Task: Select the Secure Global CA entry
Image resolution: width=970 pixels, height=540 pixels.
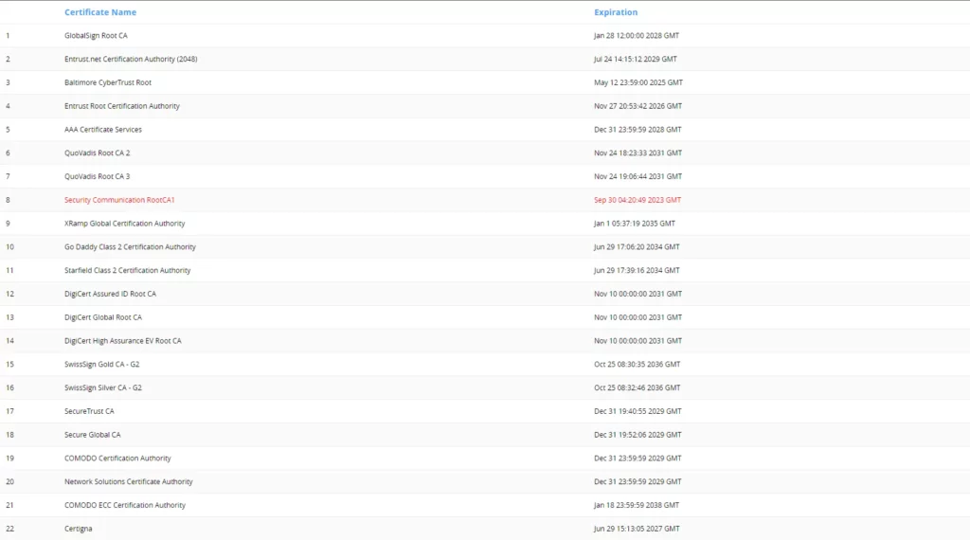Action: [x=92, y=436]
